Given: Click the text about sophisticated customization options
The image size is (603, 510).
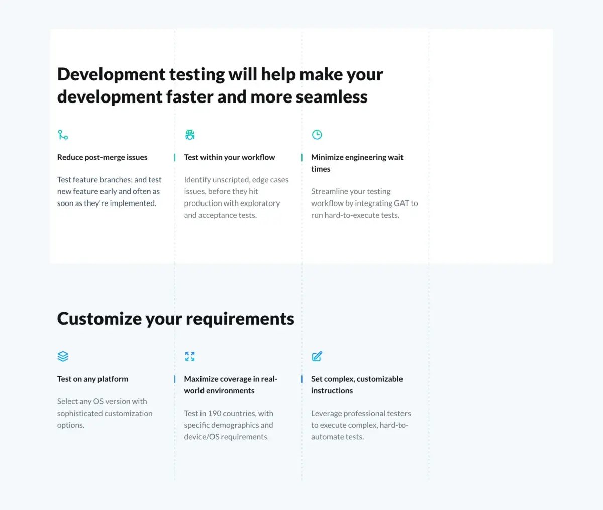Looking at the screenshot, I should coord(105,413).
